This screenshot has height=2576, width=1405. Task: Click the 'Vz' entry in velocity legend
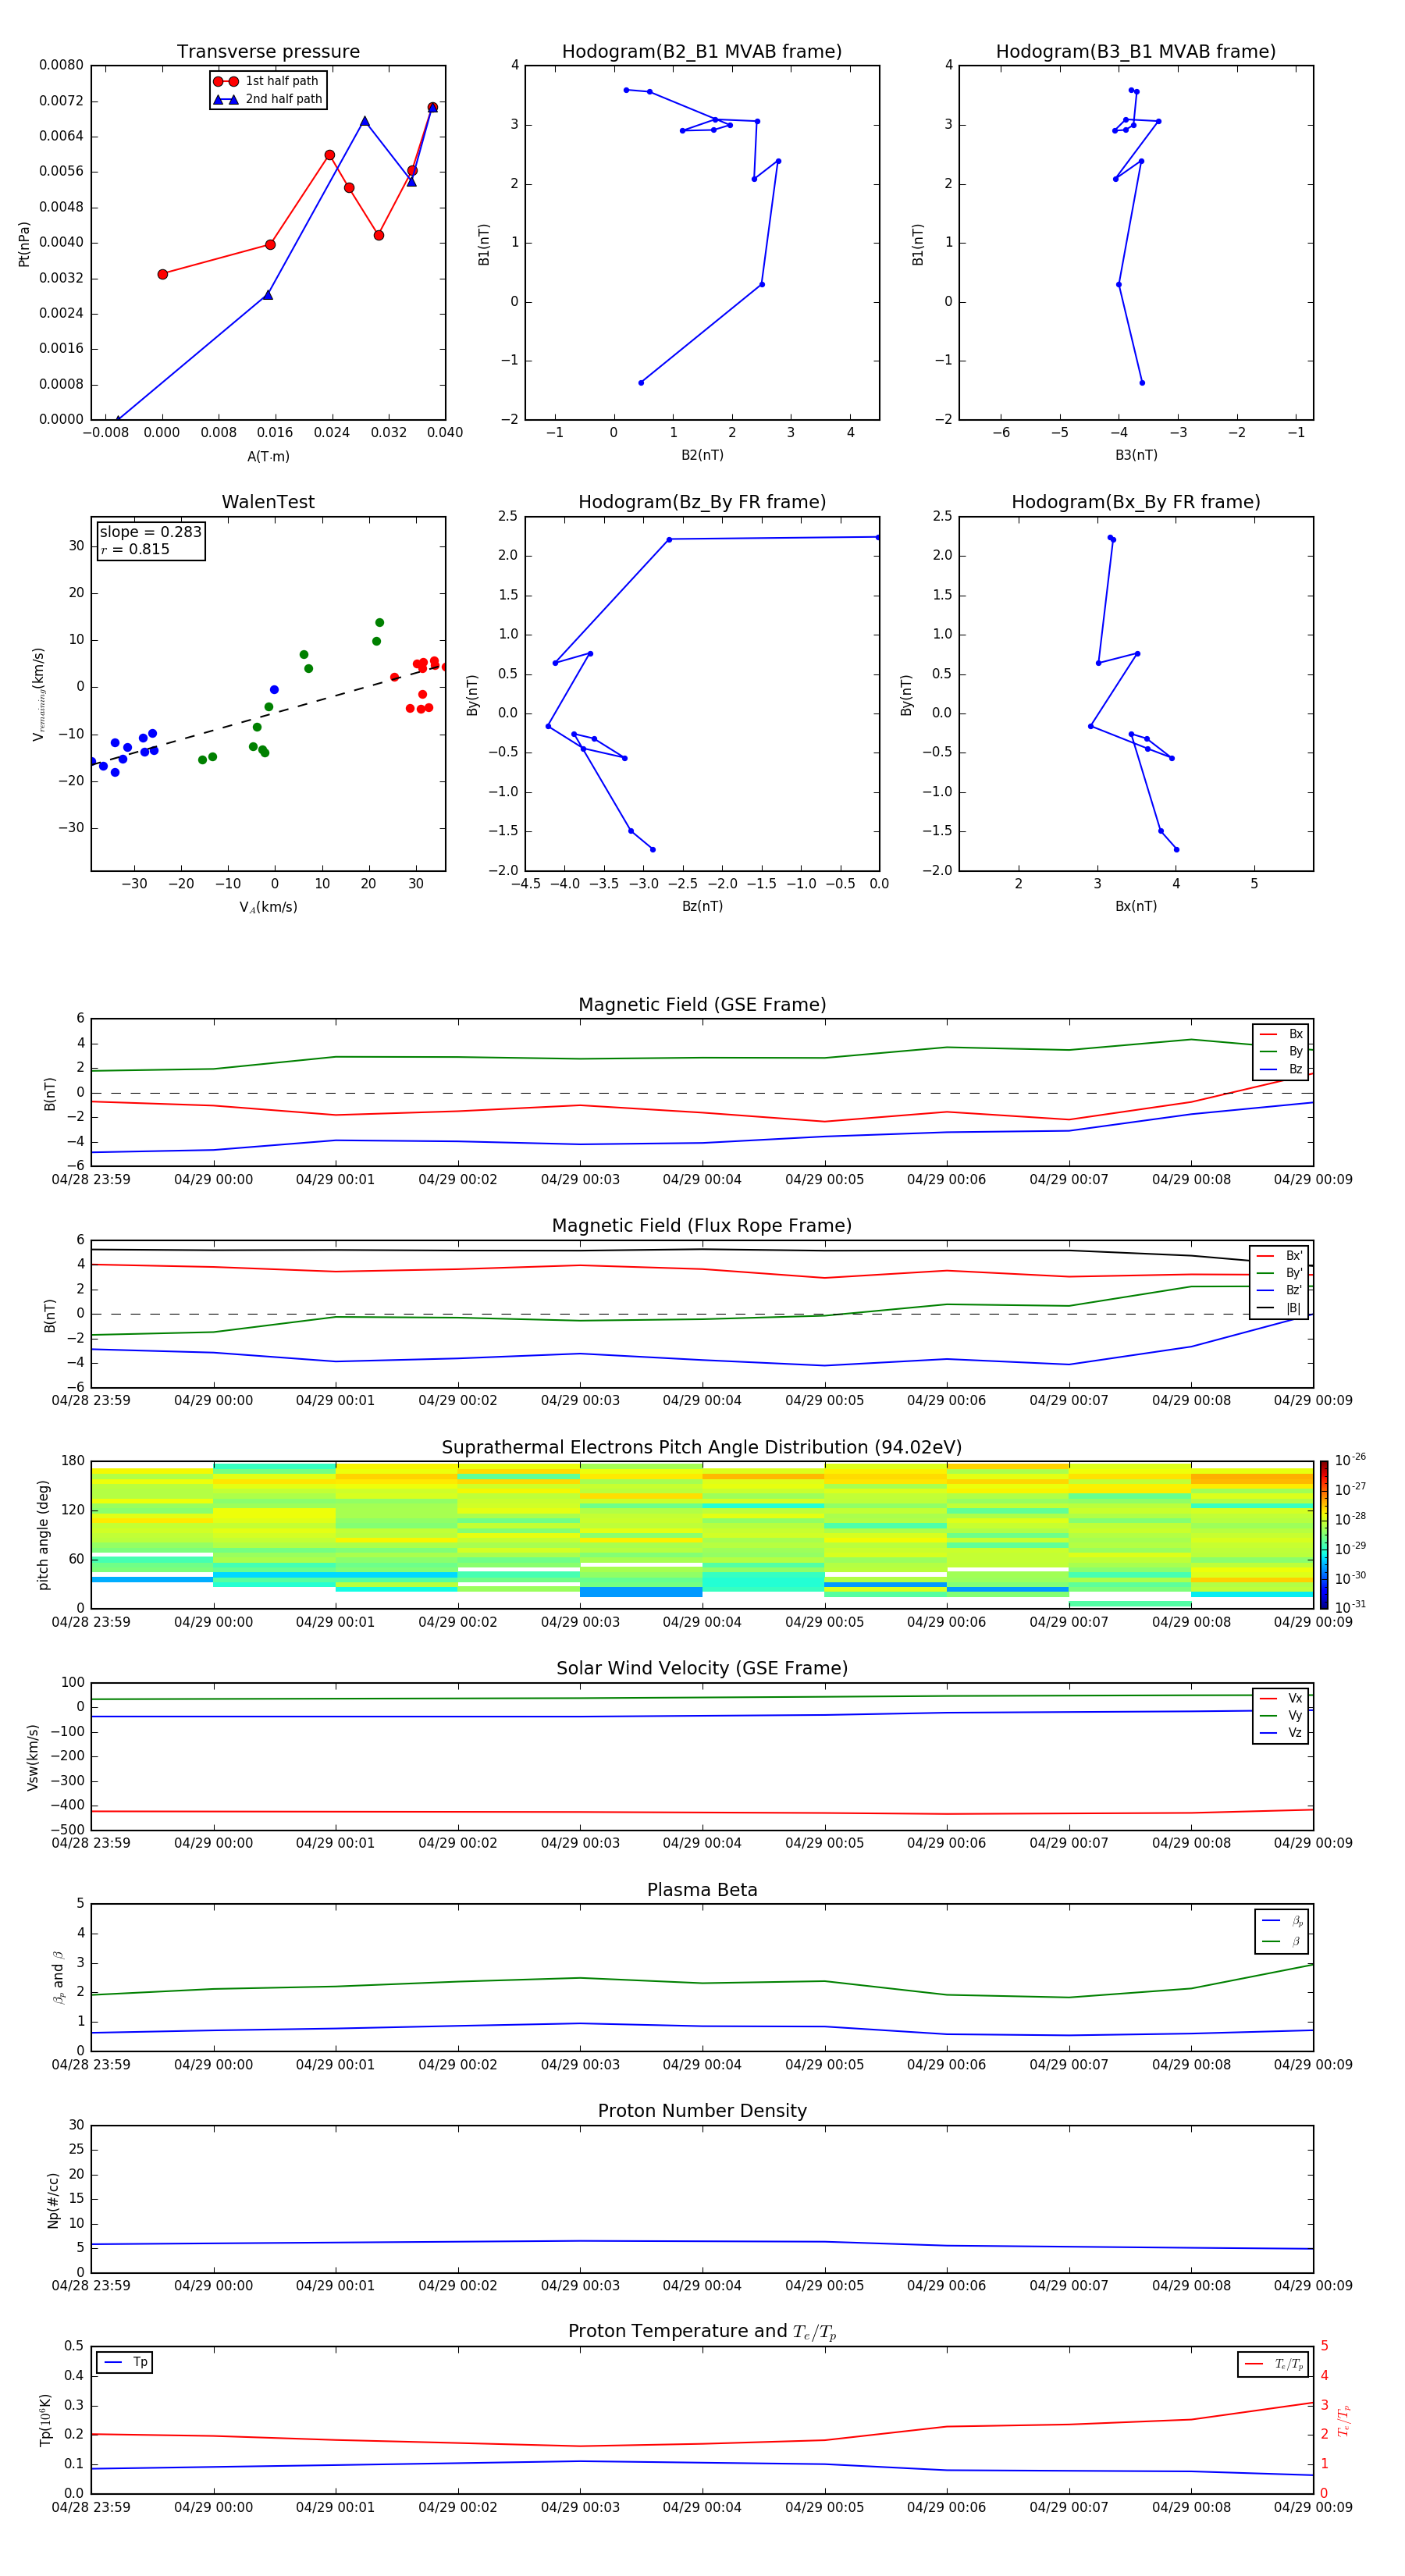1282,1733
